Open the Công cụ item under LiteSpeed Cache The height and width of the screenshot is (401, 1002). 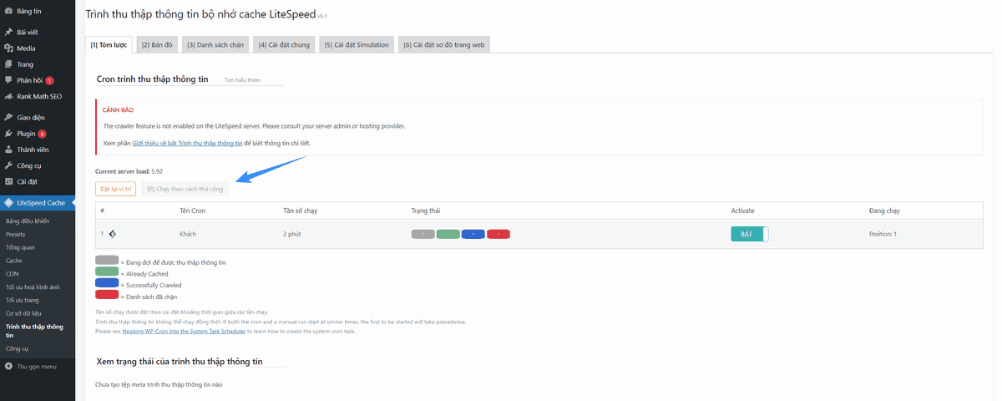pyautogui.click(x=17, y=348)
